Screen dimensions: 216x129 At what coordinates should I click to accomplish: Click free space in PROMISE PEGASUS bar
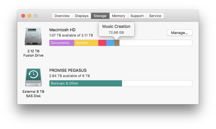click(157, 84)
